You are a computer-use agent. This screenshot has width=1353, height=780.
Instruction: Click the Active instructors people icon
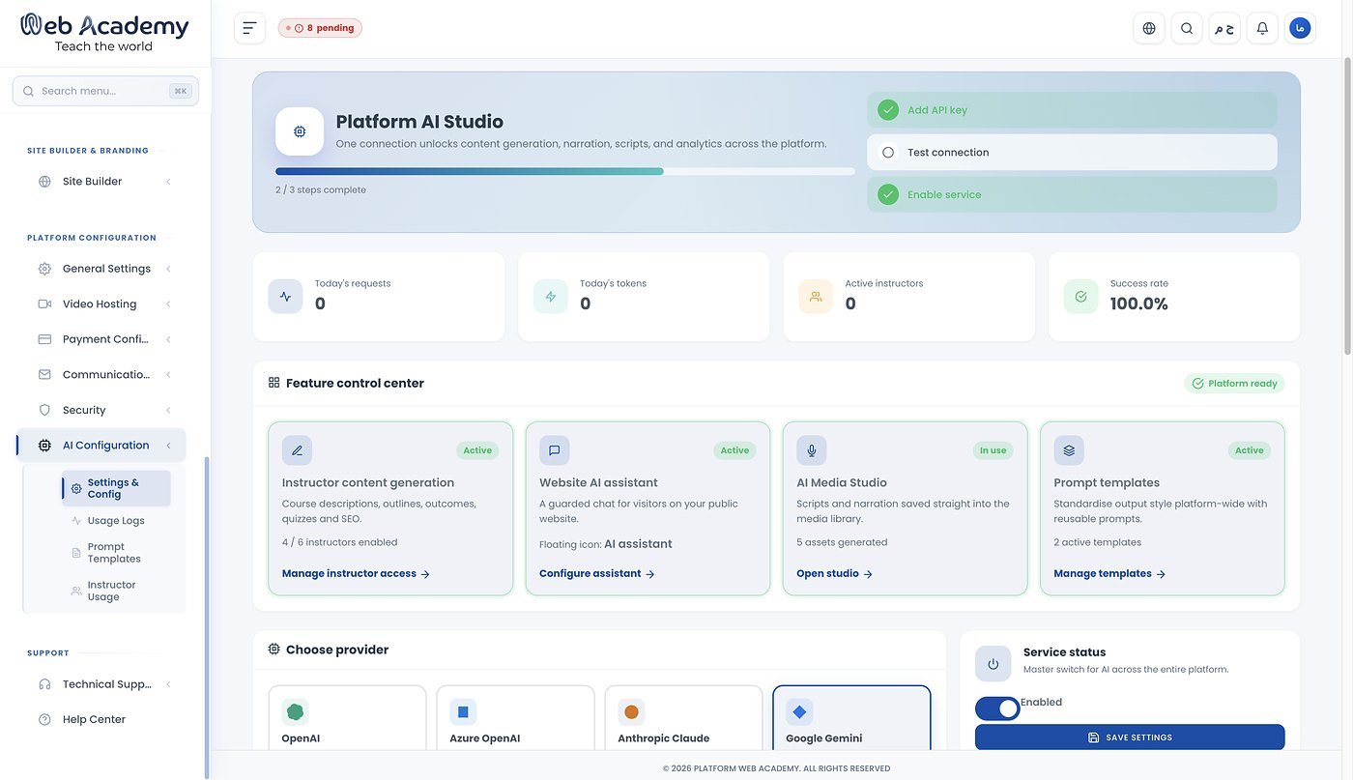[x=816, y=297]
